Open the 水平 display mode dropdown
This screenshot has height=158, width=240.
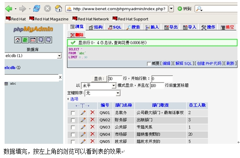click(98, 86)
